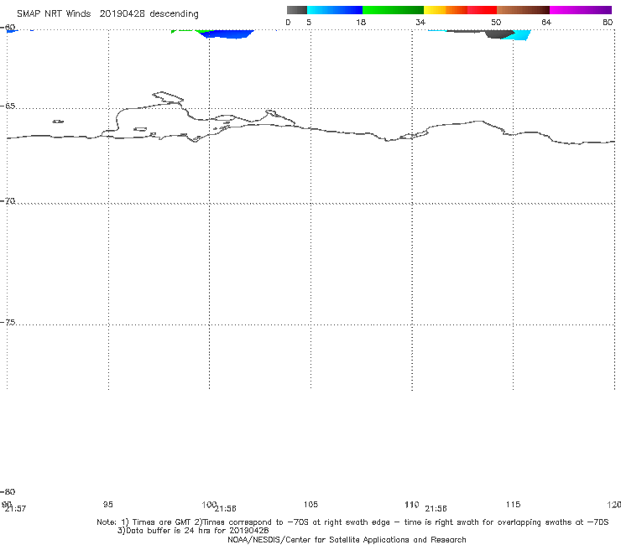Click the longitude label "115"

point(514,505)
